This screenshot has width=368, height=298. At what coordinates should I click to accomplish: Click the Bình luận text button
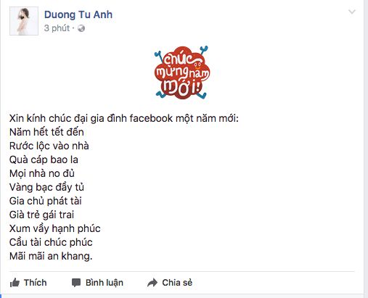(105, 283)
